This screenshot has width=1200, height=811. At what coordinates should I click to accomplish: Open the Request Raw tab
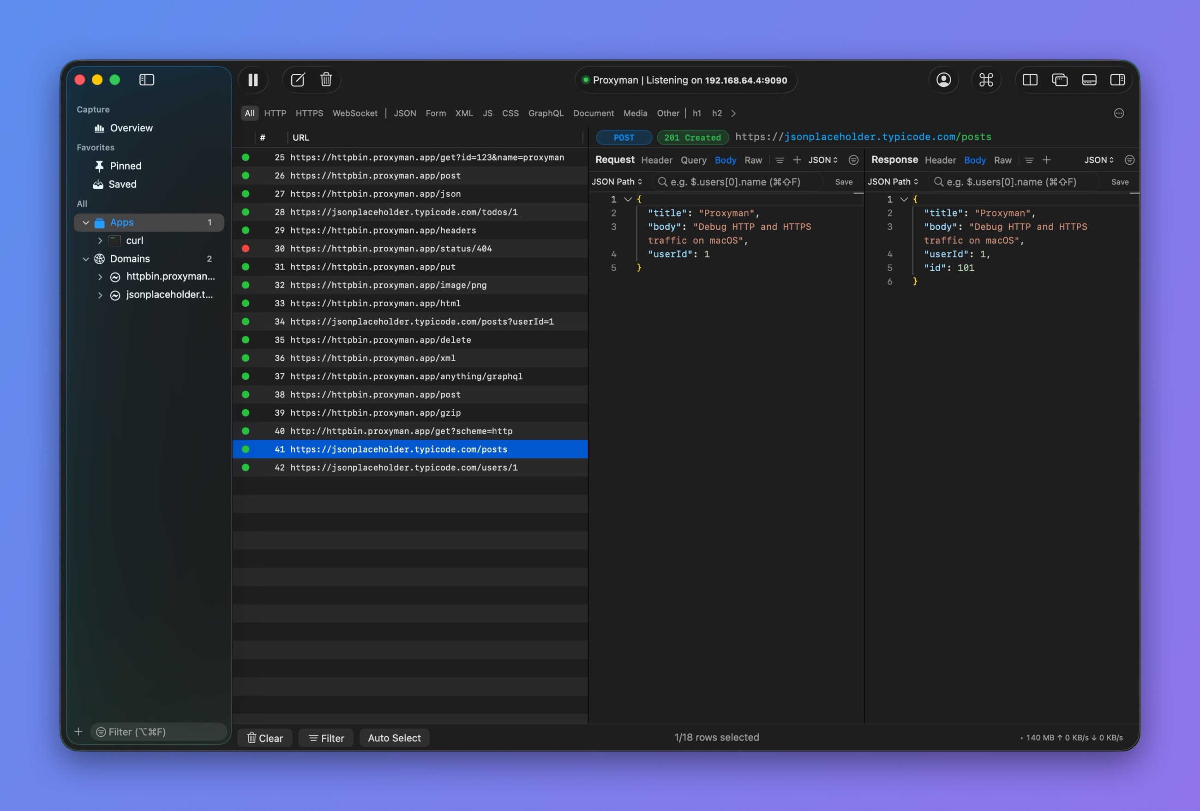coord(753,160)
